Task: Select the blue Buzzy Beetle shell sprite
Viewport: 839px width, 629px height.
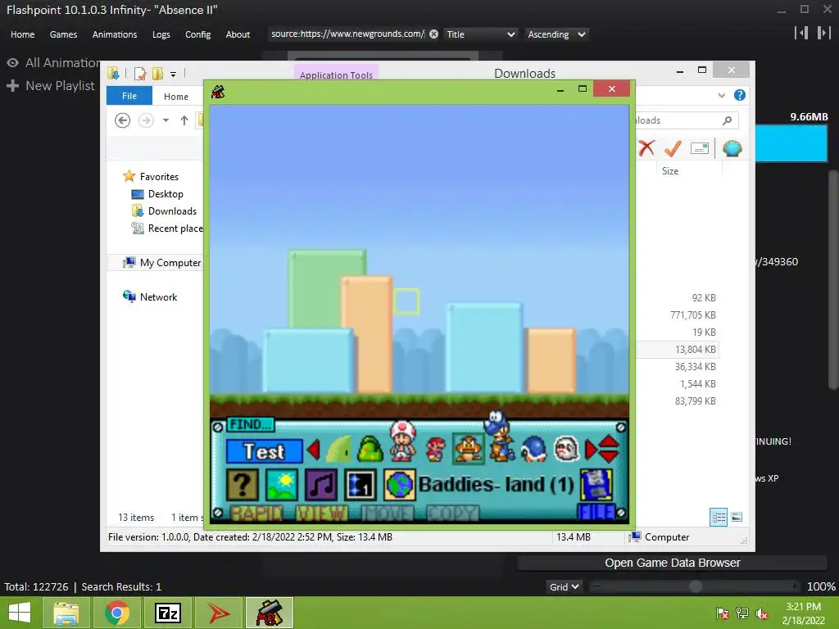Action: pyautogui.click(x=533, y=450)
